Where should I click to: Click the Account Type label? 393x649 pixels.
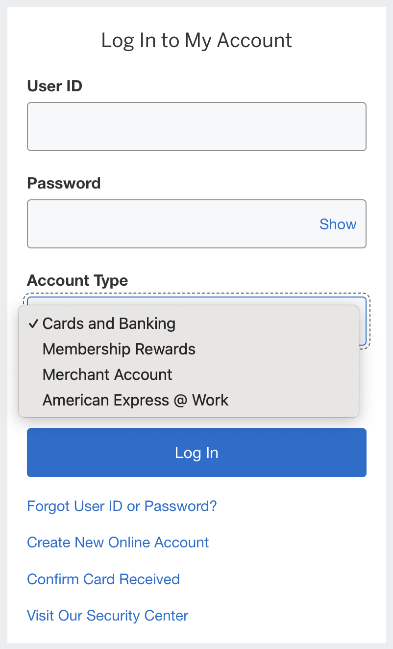point(77,280)
